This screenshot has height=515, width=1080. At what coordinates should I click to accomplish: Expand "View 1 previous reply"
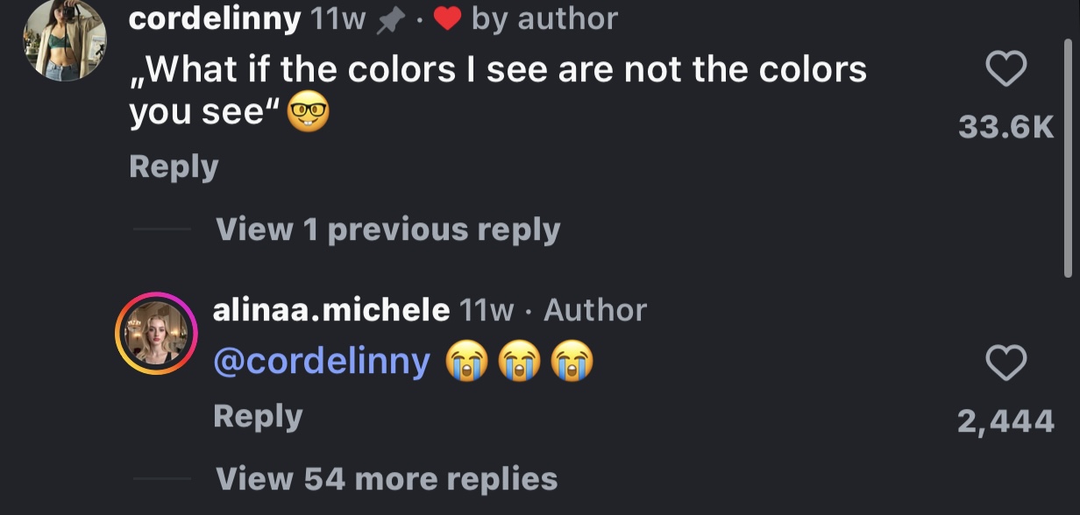click(x=387, y=229)
